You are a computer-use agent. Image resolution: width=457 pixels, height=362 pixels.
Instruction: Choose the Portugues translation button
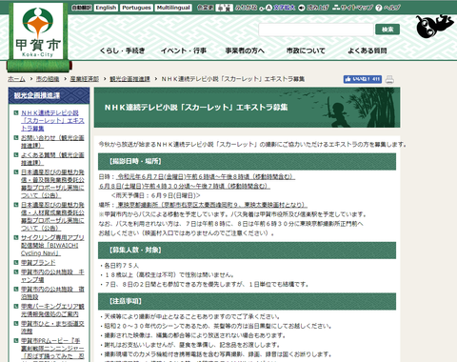coord(136,8)
